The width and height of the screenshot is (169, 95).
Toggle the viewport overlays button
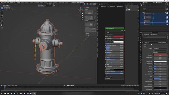(87, 4)
